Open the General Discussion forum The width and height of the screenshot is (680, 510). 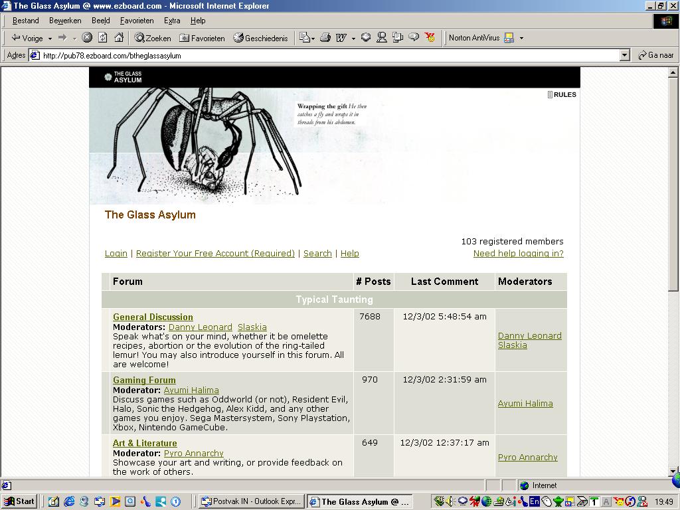[x=153, y=317]
